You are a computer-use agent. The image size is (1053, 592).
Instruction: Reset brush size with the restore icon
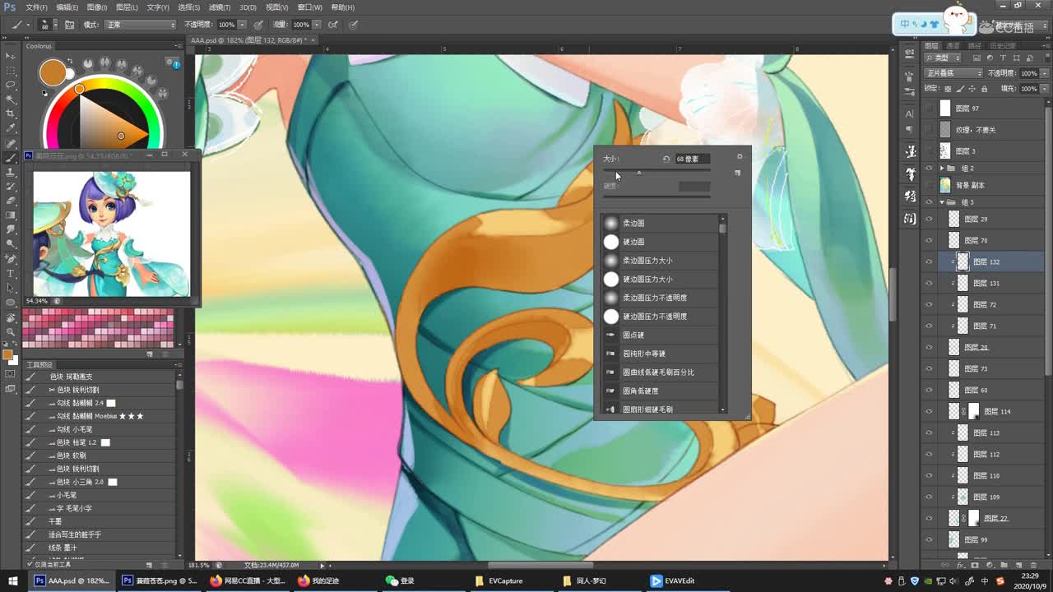666,159
